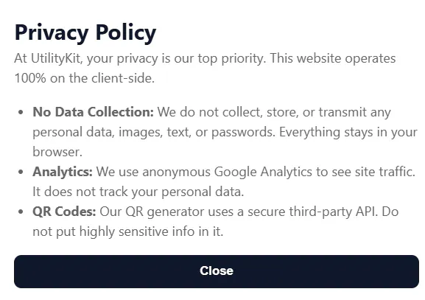The height and width of the screenshot is (300, 425).
Task: Click the Privacy Policy heading
Action: 85,33
